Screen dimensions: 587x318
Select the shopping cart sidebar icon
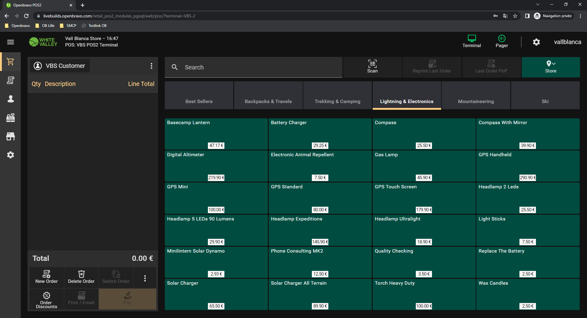[10, 62]
